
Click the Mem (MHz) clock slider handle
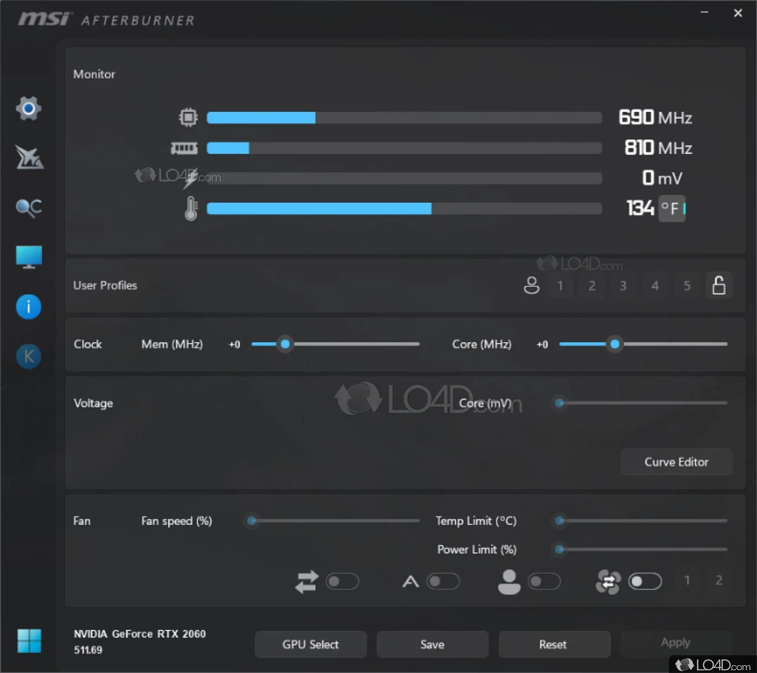pos(285,344)
